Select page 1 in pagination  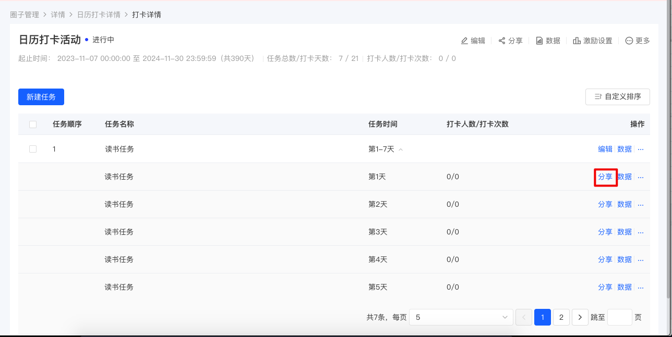pos(543,317)
